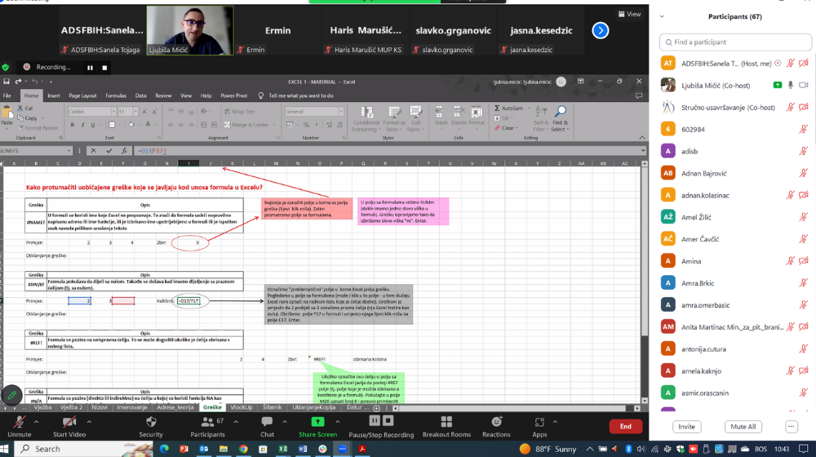Open Excel Data tab
Screen dimensions: 816x457
(x=140, y=95)
